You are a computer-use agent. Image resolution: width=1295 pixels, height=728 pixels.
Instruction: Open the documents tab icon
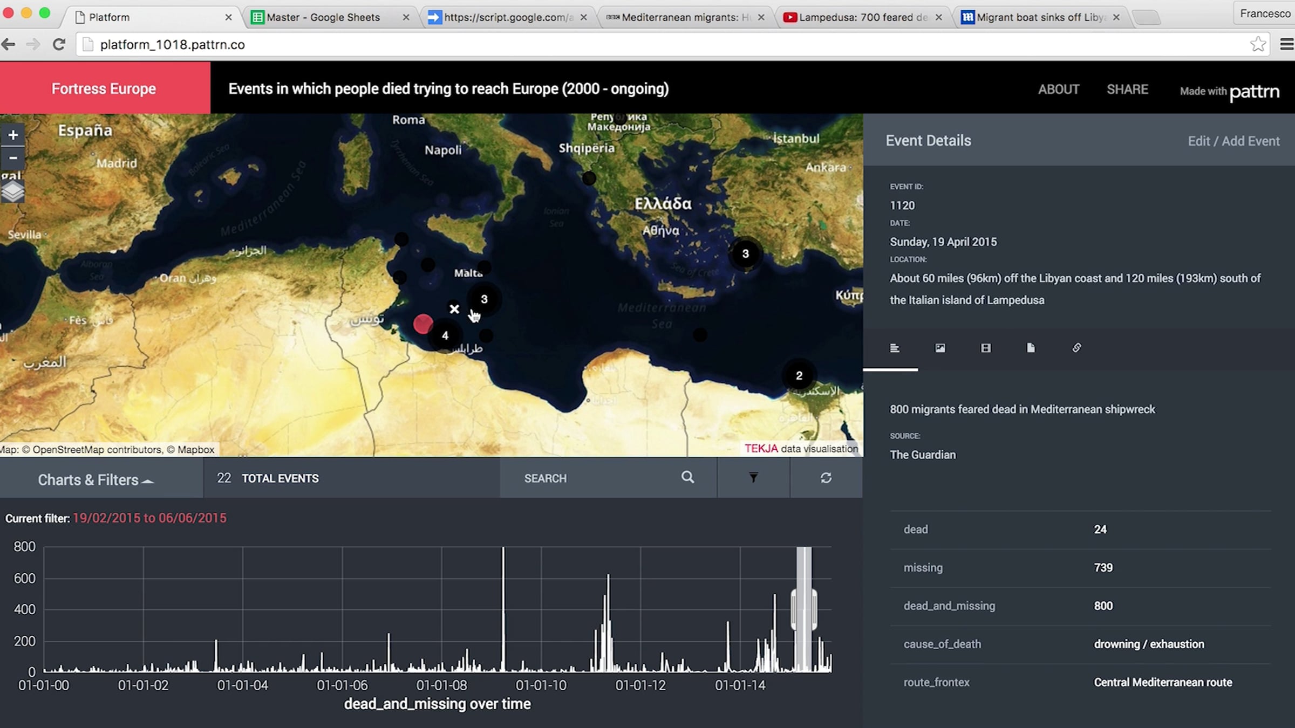pos(1031,348)
